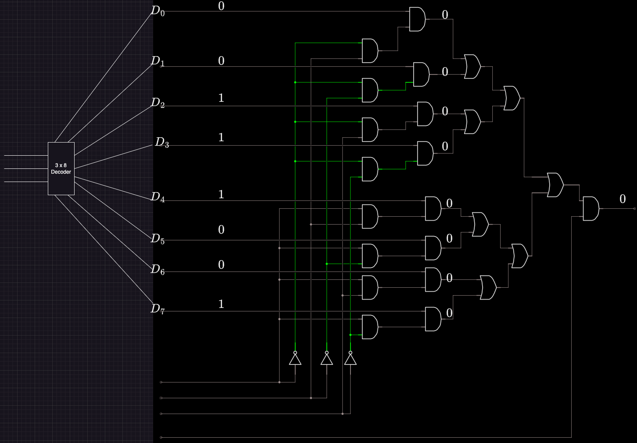Click the 0 output of D0's AND gate

pos(445,15)
